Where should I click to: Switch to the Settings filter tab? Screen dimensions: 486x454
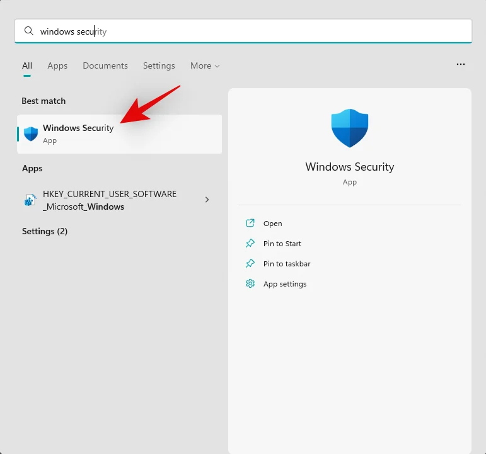pyautogui.click(x=159, y=65)
